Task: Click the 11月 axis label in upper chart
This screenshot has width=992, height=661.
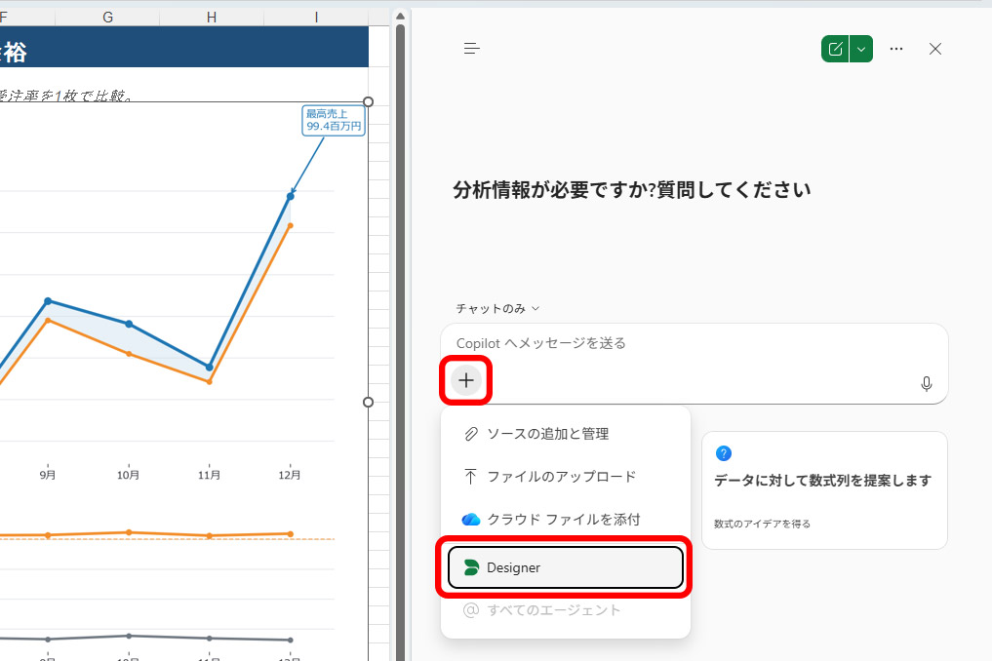Action: click(x=210, y=475)
